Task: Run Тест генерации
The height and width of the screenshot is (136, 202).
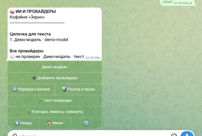Action: pyautogui.click(x=55, y=101)
